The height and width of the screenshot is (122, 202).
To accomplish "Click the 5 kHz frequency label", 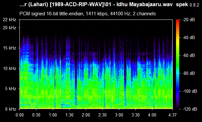I will 11,89.
